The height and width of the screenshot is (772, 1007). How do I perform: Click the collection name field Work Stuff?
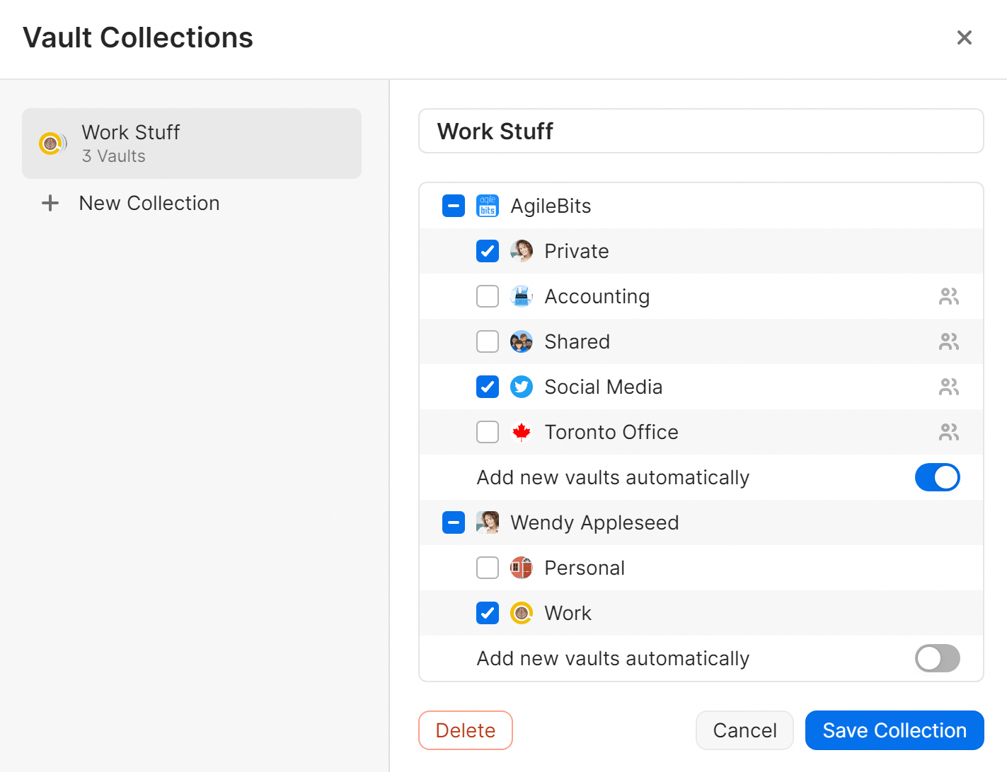point(701,131)
